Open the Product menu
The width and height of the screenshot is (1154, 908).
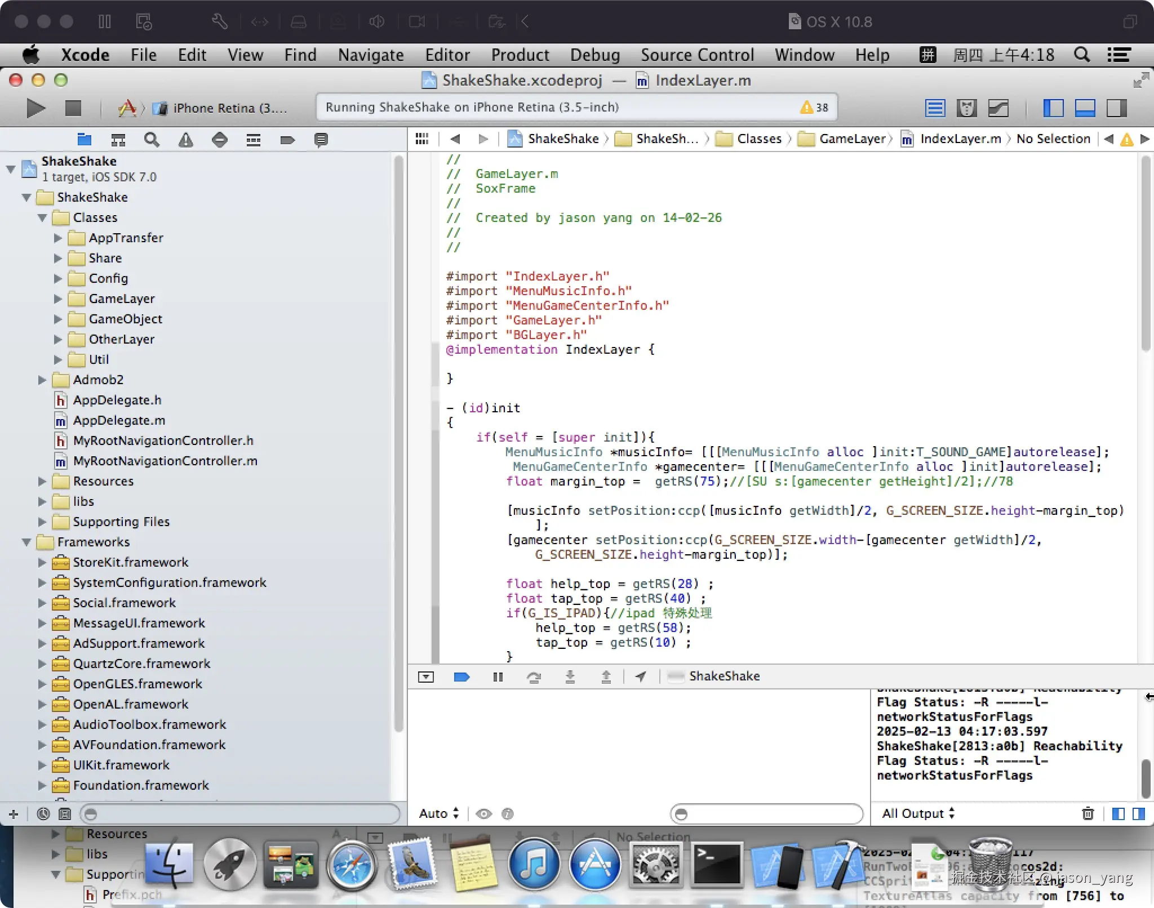[520, 55]
